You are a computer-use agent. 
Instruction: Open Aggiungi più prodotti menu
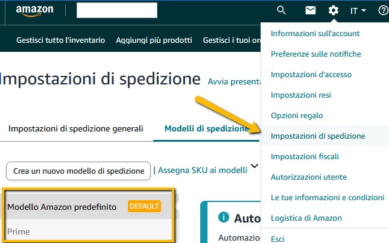point(154,40)
